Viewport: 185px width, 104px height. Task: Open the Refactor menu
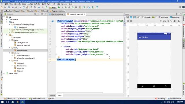click(37, 4)
